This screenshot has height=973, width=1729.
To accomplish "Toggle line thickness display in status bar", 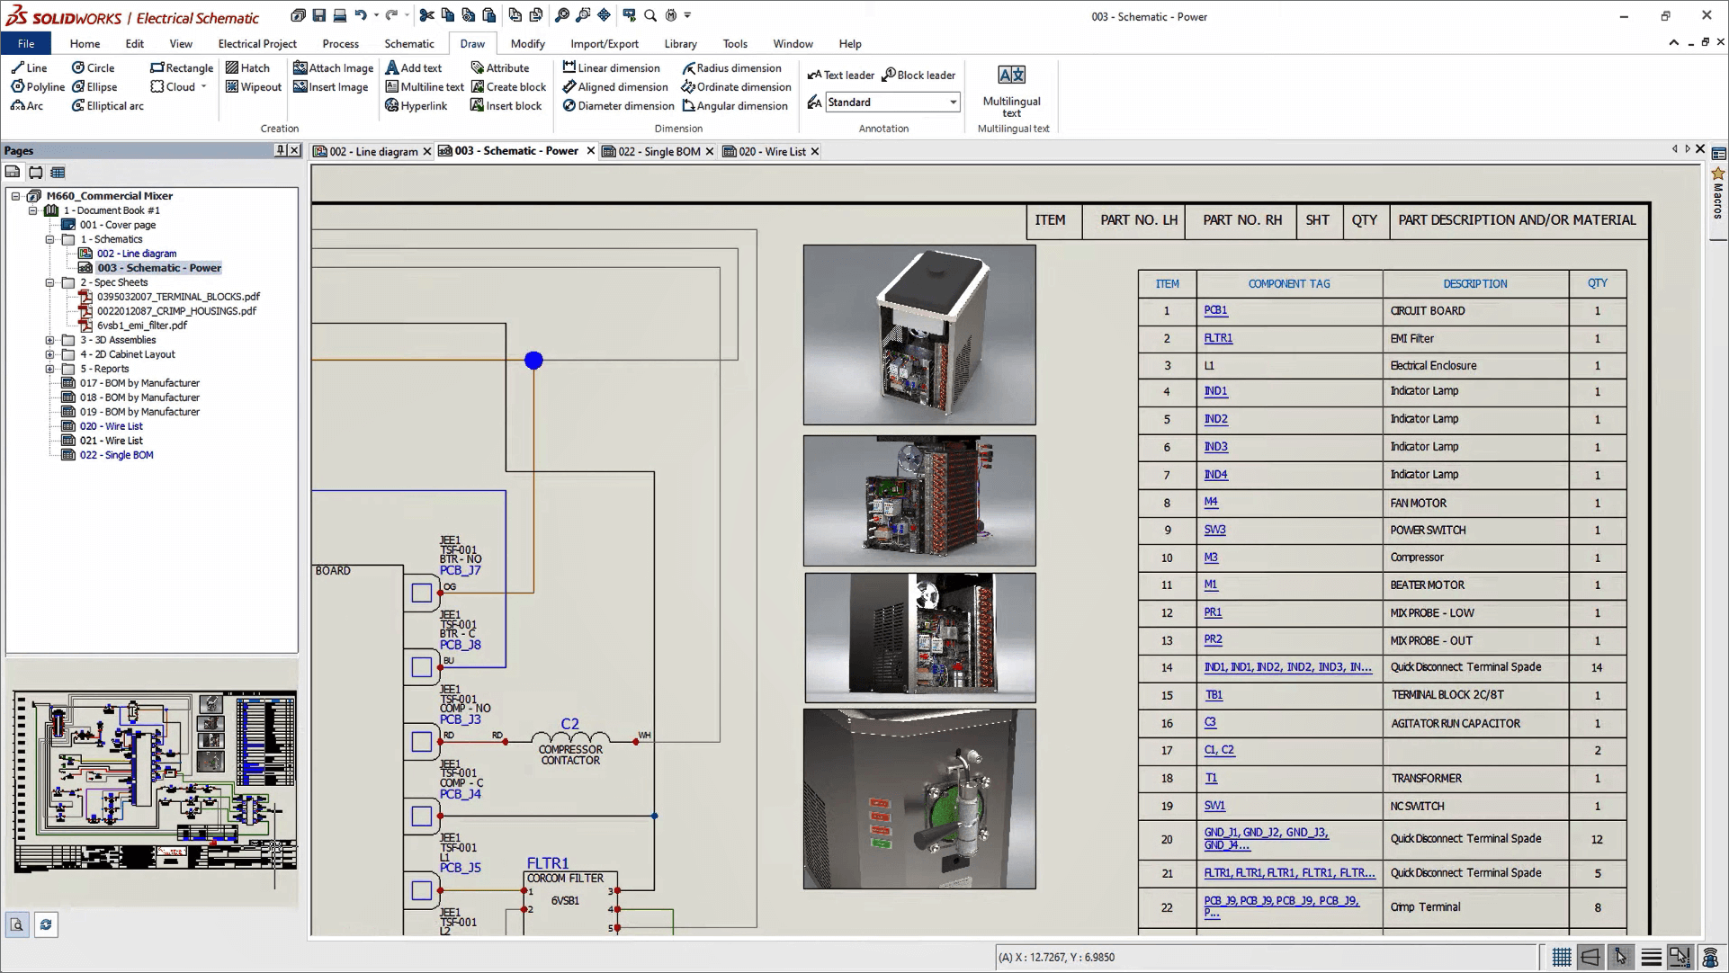I will pos(1651,957).
